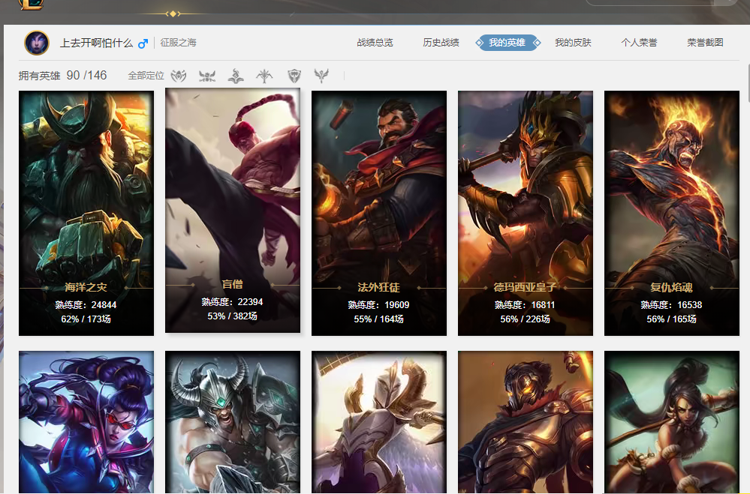The width and height of the screenshot is (750, 494).
Task: Click the summoner avatar icon
Action: 37,43
